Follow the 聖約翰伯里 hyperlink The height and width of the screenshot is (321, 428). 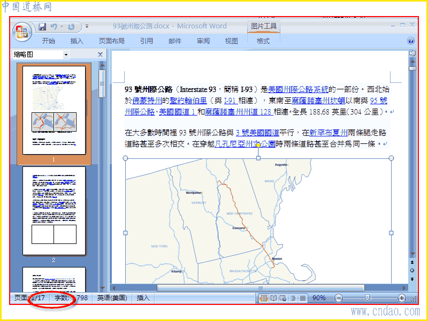[x=188, y=101]
